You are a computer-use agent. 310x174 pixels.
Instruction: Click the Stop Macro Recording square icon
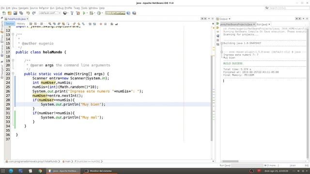106,24
